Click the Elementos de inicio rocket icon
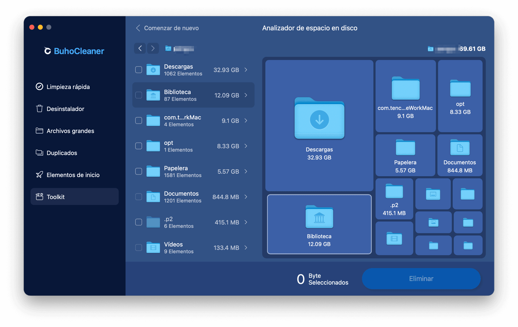The image size is (518, 327). tap(39, 175)
